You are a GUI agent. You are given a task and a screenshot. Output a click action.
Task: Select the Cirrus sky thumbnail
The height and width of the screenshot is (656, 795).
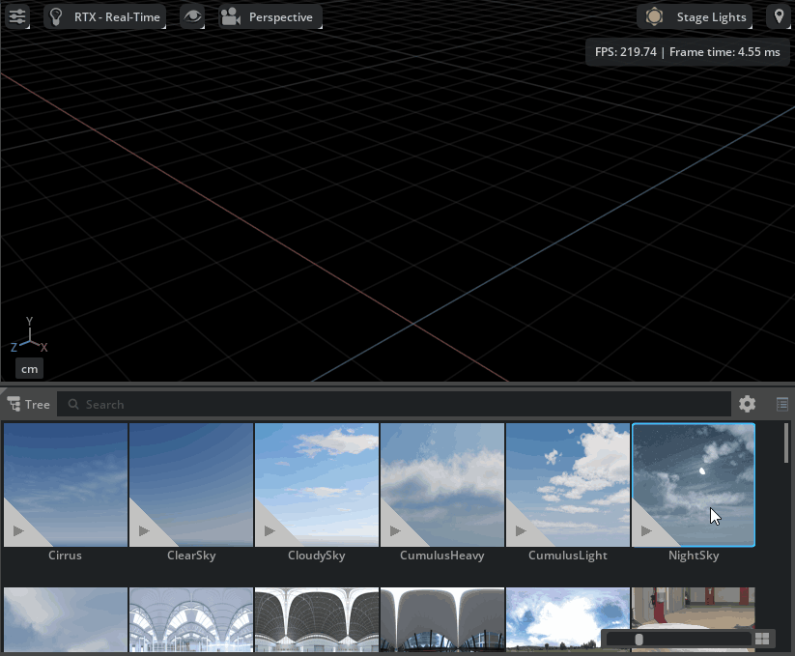coord(66,485)
